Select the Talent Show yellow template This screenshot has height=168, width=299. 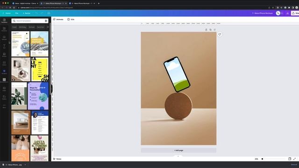pyautogui.click(x=40, y=70)
